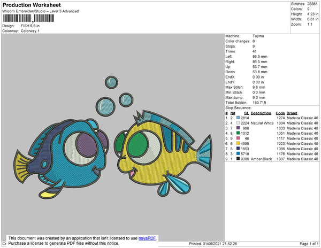Click the barcode under the worksheet title

28,18
